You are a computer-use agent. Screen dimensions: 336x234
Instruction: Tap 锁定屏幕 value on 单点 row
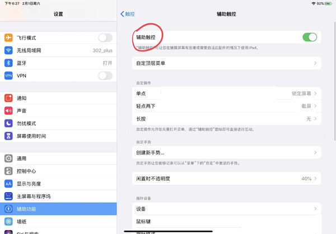(x=301, y=93)
